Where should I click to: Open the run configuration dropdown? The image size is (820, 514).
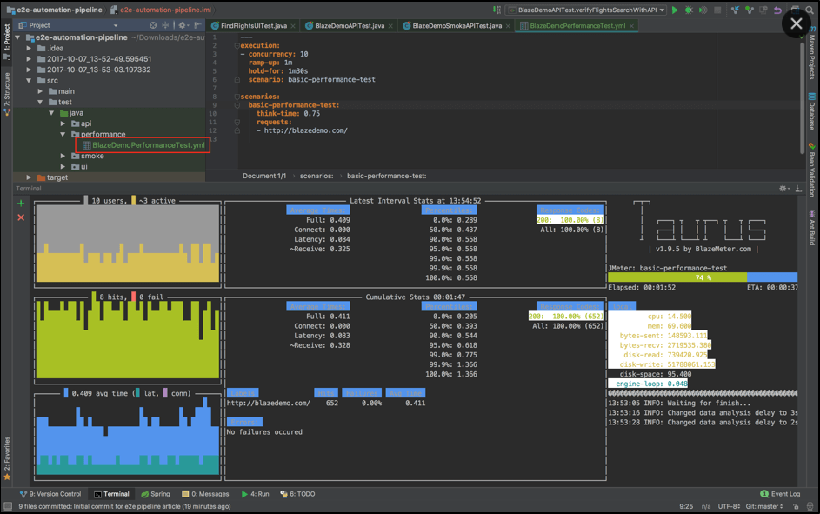click(x=588, y=10)
